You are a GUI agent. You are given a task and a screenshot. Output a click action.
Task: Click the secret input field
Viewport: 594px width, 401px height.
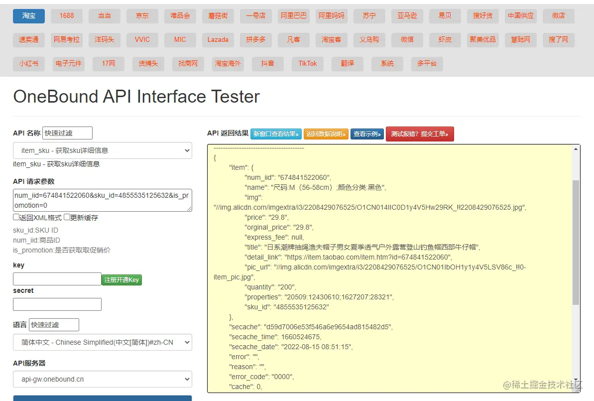click(57, 304)
